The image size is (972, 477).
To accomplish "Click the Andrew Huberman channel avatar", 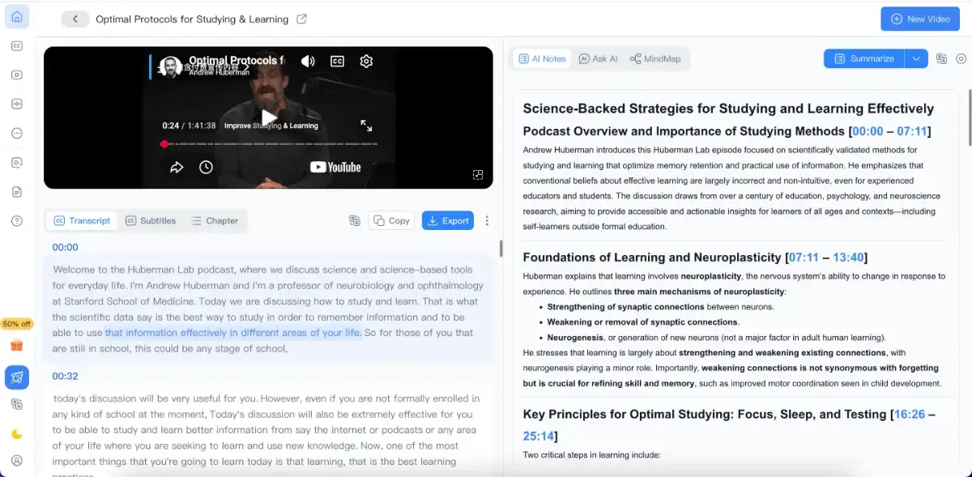I will tap(170, 67).
